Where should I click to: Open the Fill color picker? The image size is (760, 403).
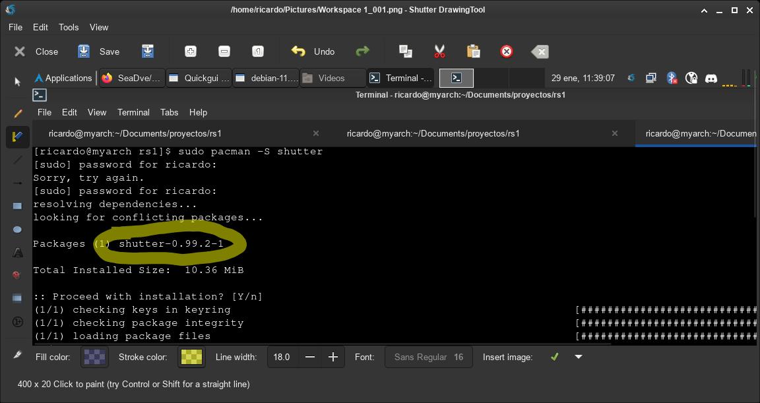94,357
